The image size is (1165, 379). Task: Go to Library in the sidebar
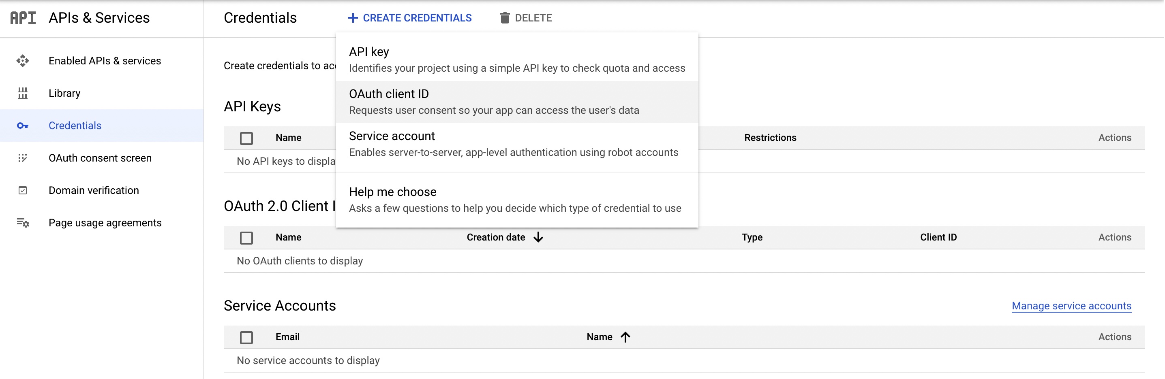pyautogui.click(x=102, y=93)
